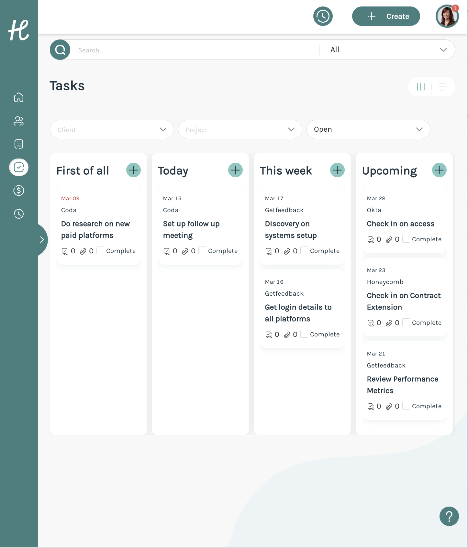Click the overdue 'Mar 09' date
This screenshot has width=468, height=548.
tap(70, 198)
